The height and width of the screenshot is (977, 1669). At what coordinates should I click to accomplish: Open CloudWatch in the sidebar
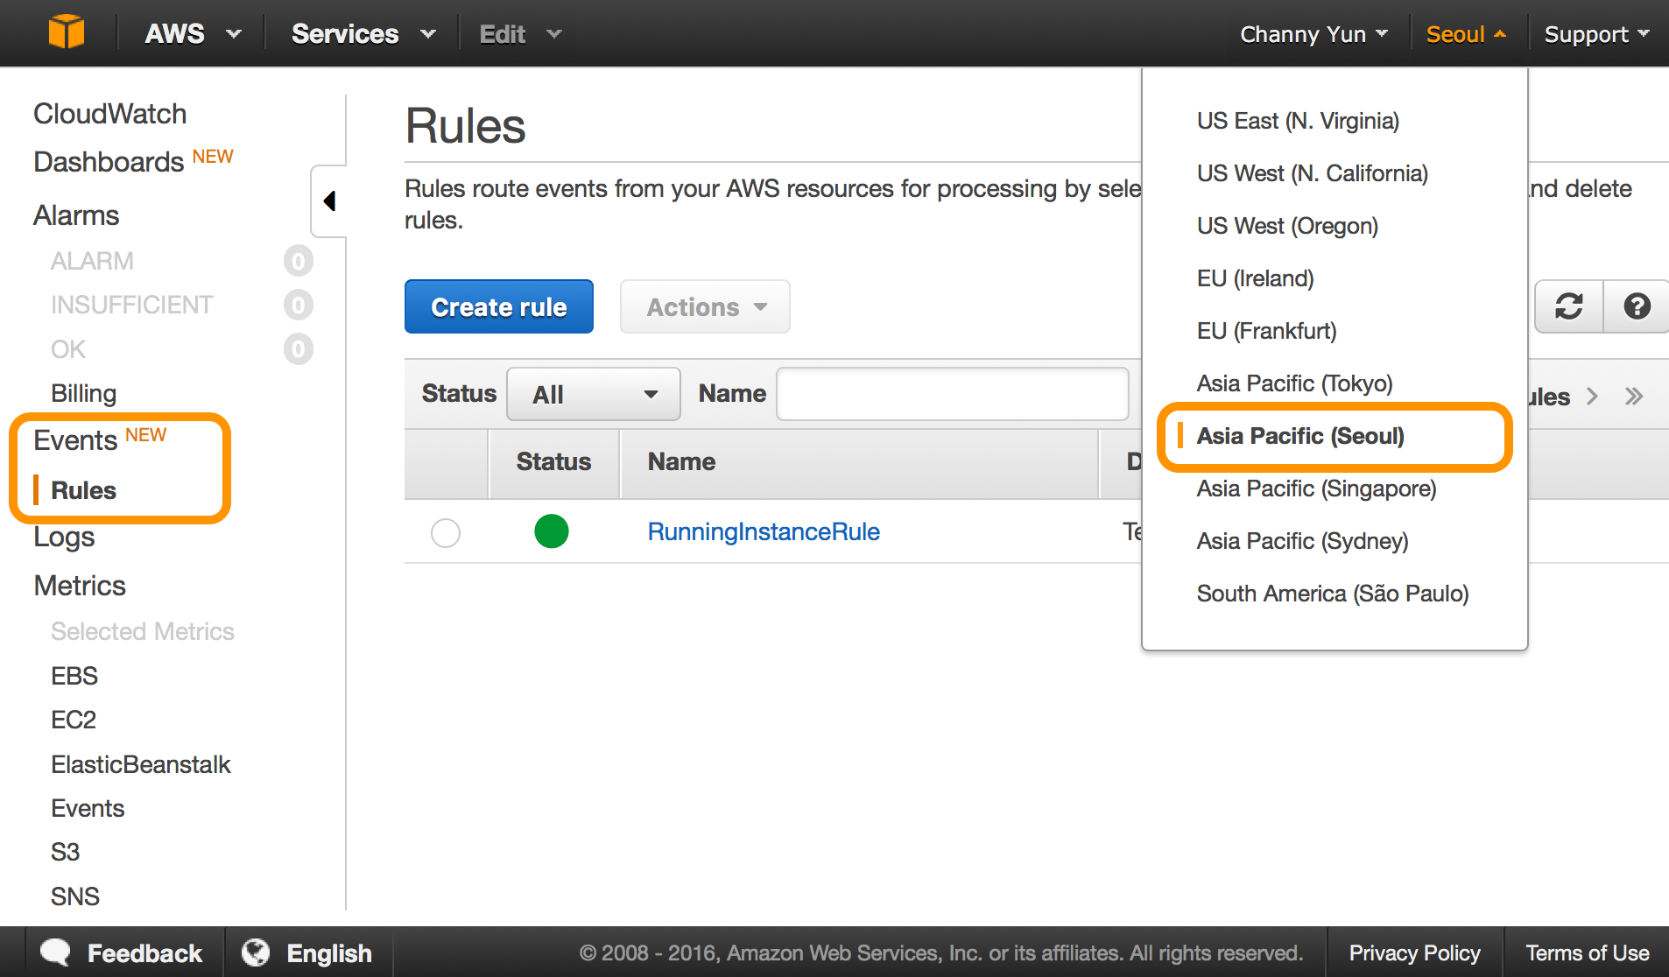[x=110, y=114]
